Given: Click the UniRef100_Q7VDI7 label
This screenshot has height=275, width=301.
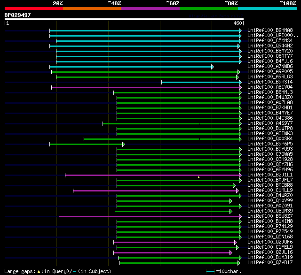Looking at the screenshot, I should click(x=270, y=263).
